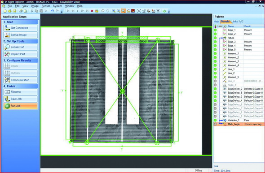Open the Sensor menu

pyautogui.click(x=46, y=6)
